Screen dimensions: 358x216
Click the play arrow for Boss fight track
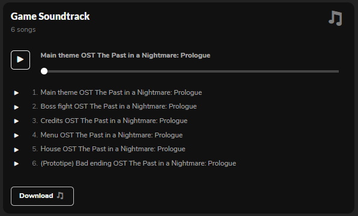point(16,107)
